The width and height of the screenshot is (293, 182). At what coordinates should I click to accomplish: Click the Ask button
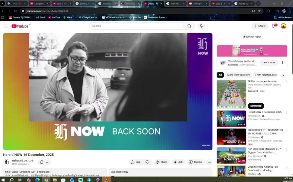[x=178, y=162]
